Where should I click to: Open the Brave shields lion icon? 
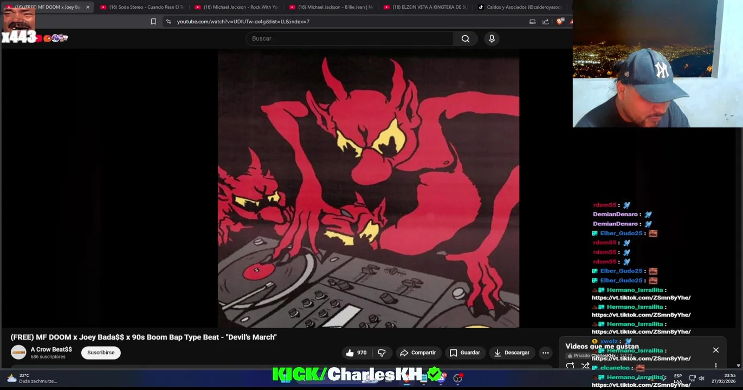point(560,22)
